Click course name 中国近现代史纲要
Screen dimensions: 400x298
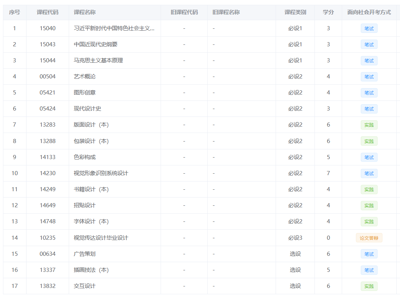(x=96, y=44)
